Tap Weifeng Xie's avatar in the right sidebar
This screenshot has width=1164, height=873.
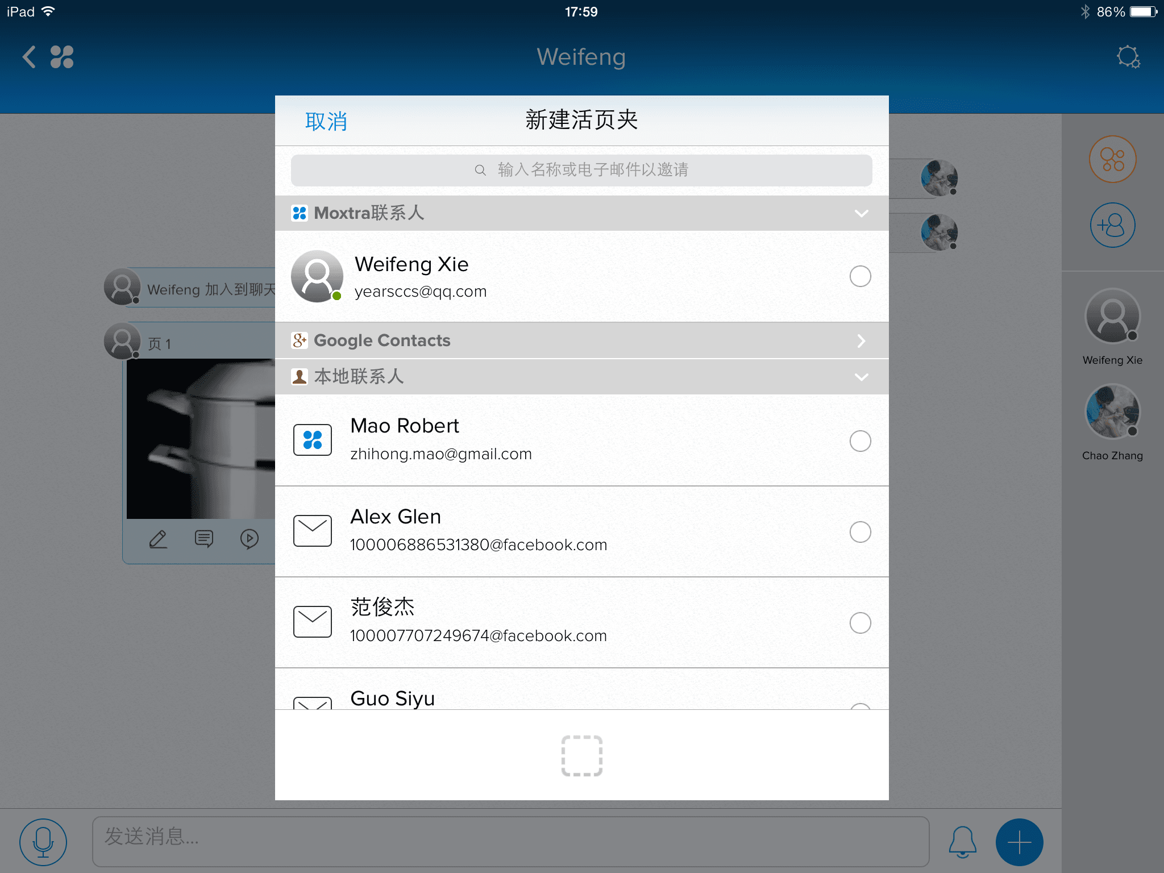pos(1112,316)
